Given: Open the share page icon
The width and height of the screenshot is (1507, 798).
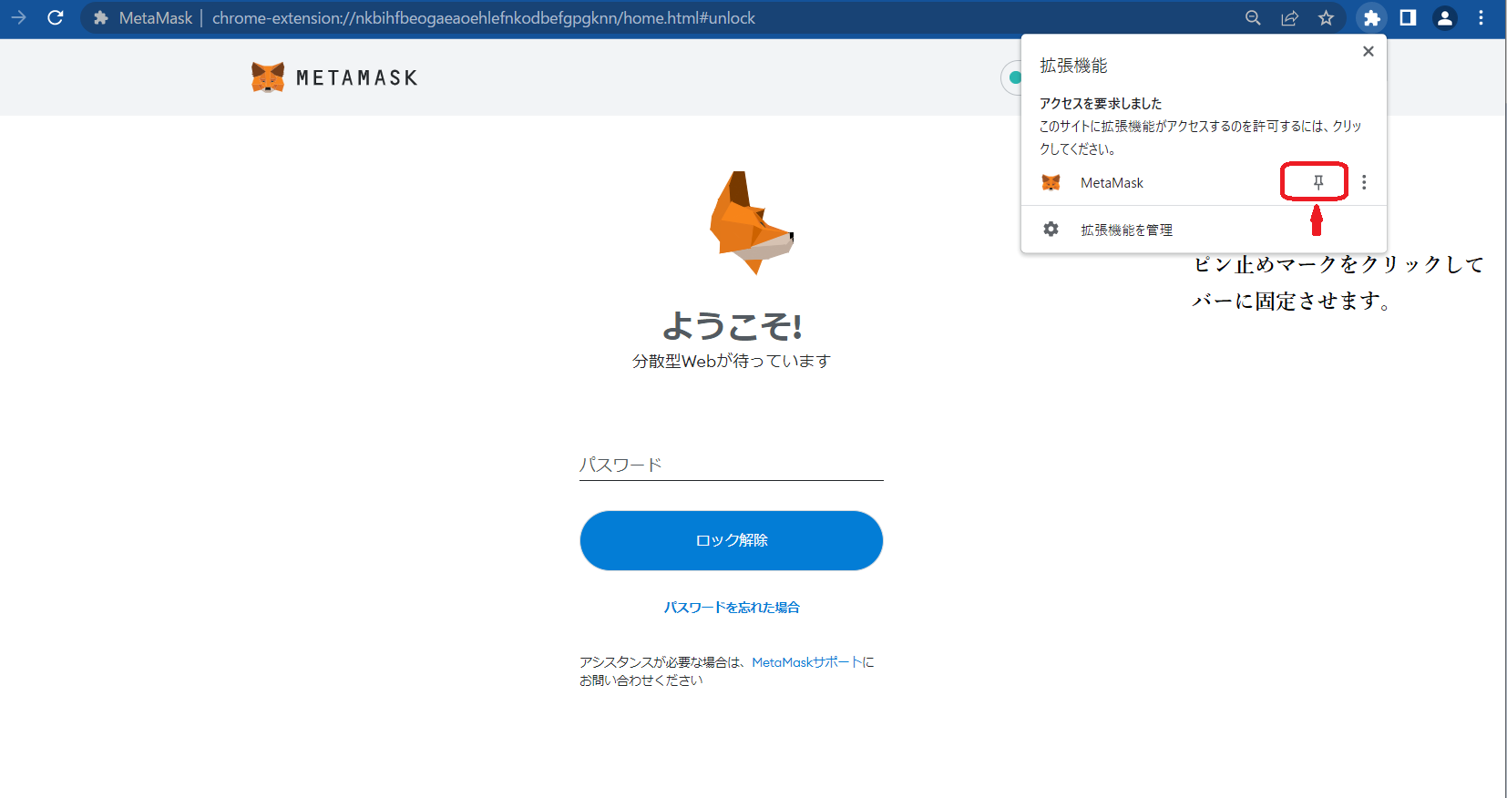Looking at the screenshot, I should point(1289,18).
